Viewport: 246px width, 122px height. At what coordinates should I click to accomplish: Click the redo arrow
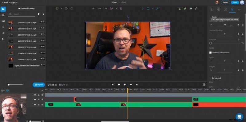coord(72,9)
